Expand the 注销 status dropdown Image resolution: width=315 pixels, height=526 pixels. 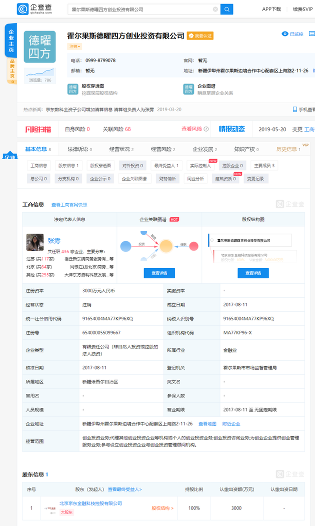pyautogui.click(x=74, y=46)
